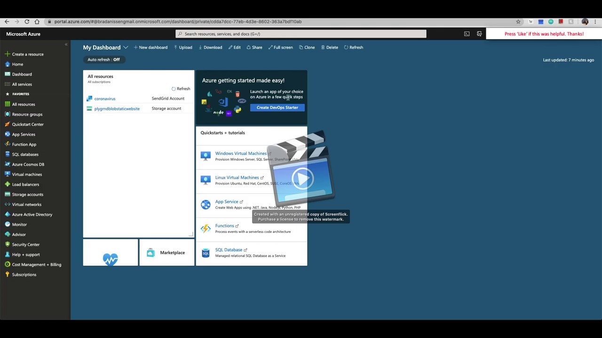602x338 pixels.
Task: Click the Virtual networks sidebar icon
Action: [x=7, y=204]
